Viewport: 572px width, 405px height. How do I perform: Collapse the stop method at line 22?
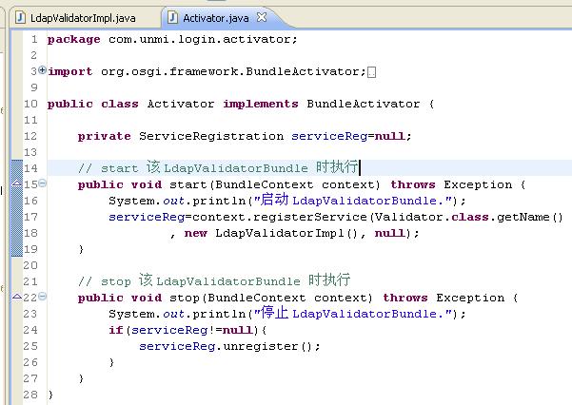pos(42,298)
